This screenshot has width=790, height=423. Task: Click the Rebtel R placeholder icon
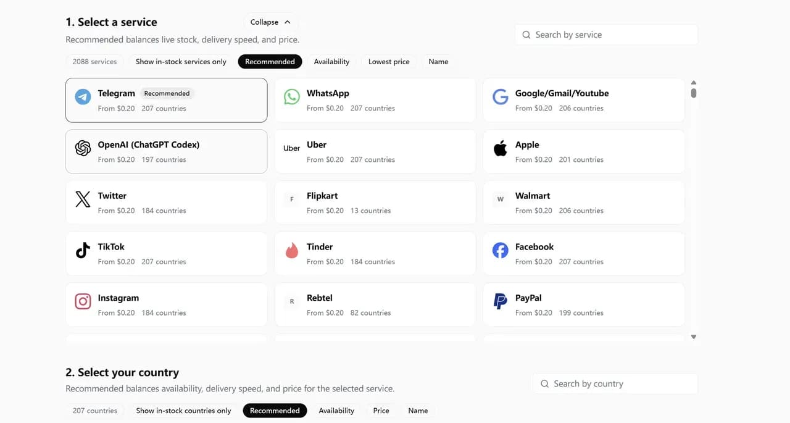292,301
